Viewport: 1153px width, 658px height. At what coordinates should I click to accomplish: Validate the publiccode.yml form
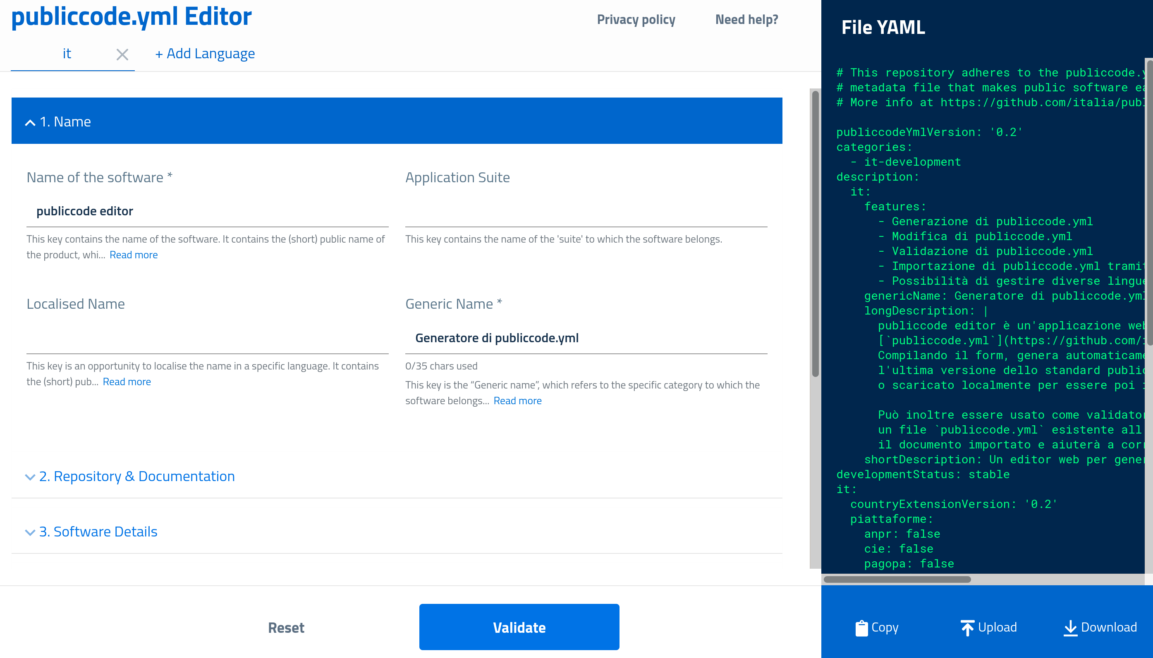tap(519, 627)
